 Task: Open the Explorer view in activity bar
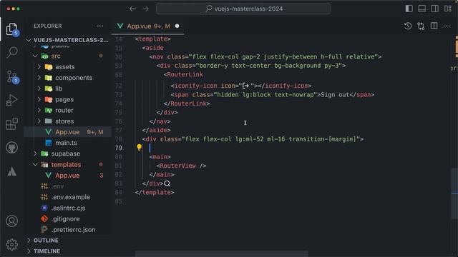[x=11, y=29]
